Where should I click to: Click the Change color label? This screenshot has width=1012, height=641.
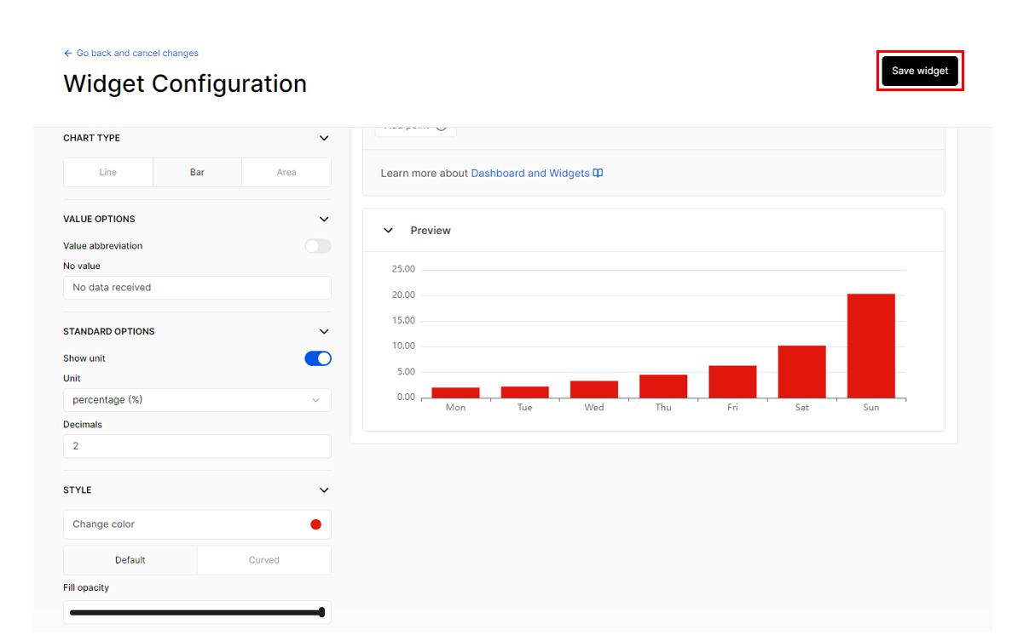[x=103, y=524]
